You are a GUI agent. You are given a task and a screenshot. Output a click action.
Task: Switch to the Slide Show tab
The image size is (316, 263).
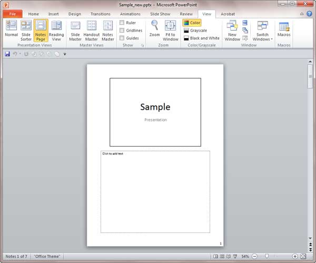point(160,14)
